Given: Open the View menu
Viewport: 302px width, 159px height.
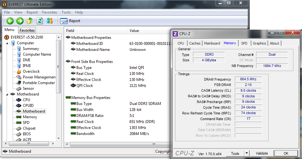Looking at the screenshot, I should [x=18, y=12].
